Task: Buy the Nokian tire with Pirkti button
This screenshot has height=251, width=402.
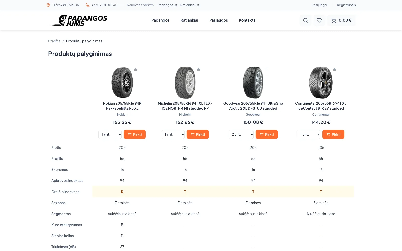Action: tap(135, 134)
